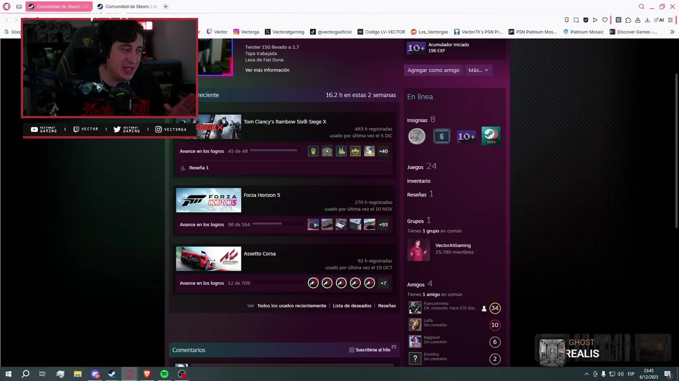Open a new tab with plus icon
679x381 pixels.
tap(166, 7)
